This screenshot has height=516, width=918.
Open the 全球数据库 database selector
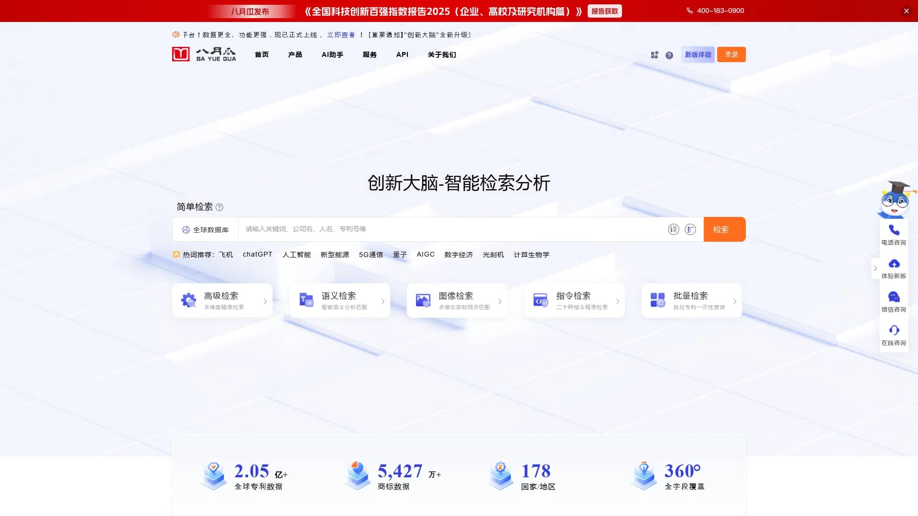pyautogui.click(x=206, y=230)
